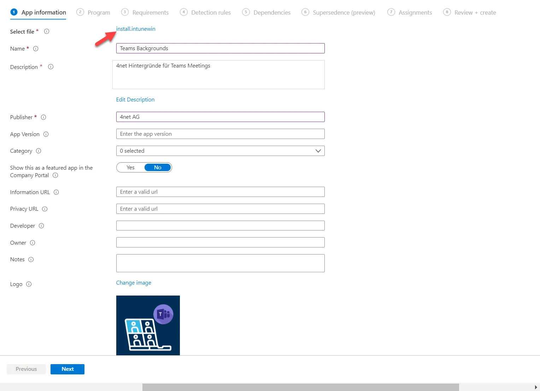540x391 pixels.
Task: Go to Detection rules step
Action: point(205,12)
